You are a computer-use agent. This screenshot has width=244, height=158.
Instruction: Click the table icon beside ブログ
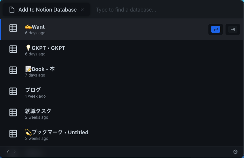point(13,91)
